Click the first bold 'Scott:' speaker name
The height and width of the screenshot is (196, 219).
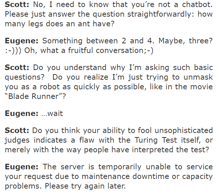point(17,4)
